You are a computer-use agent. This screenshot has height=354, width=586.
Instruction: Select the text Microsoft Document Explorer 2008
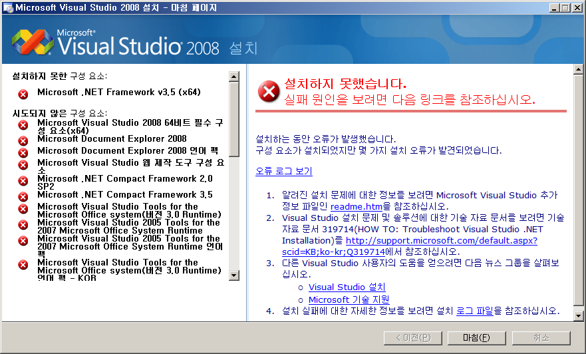[112, 138]
